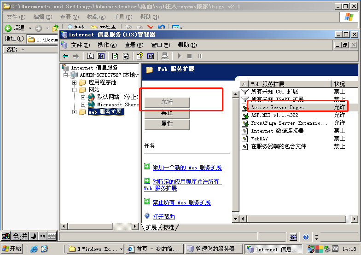The height and width of the screenshot is (255, 361).
Task: Click the 全拼 IME status button
Action: click(20, 236)
